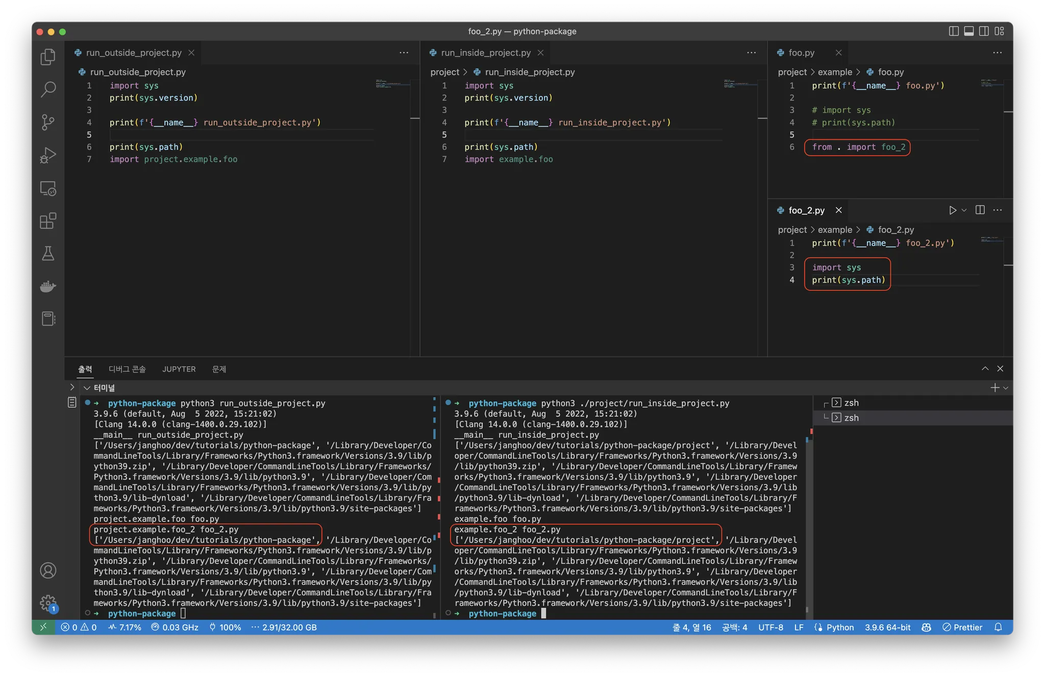1045x677 pixels.
Task: Toggle secondary sidebar layout button
Action: click(984, 31)
